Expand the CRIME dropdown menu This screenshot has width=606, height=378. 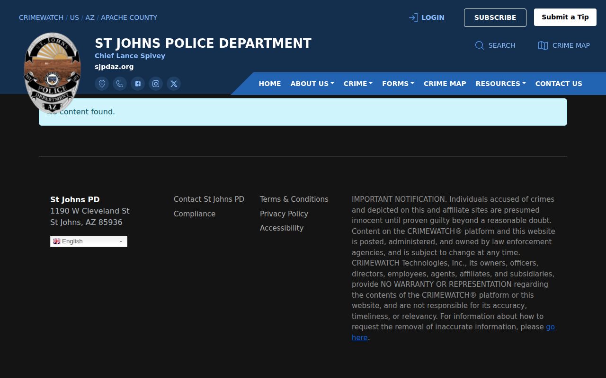click(x=358, y=84)
